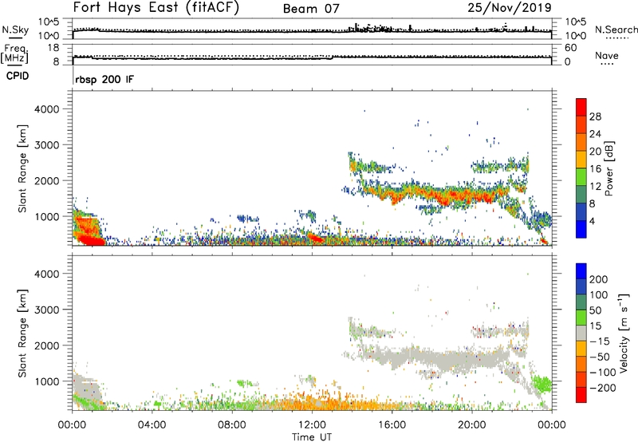Click the '2000' tick in power panel
Viewport: 638px width, 442px height.
coord(47,180)
